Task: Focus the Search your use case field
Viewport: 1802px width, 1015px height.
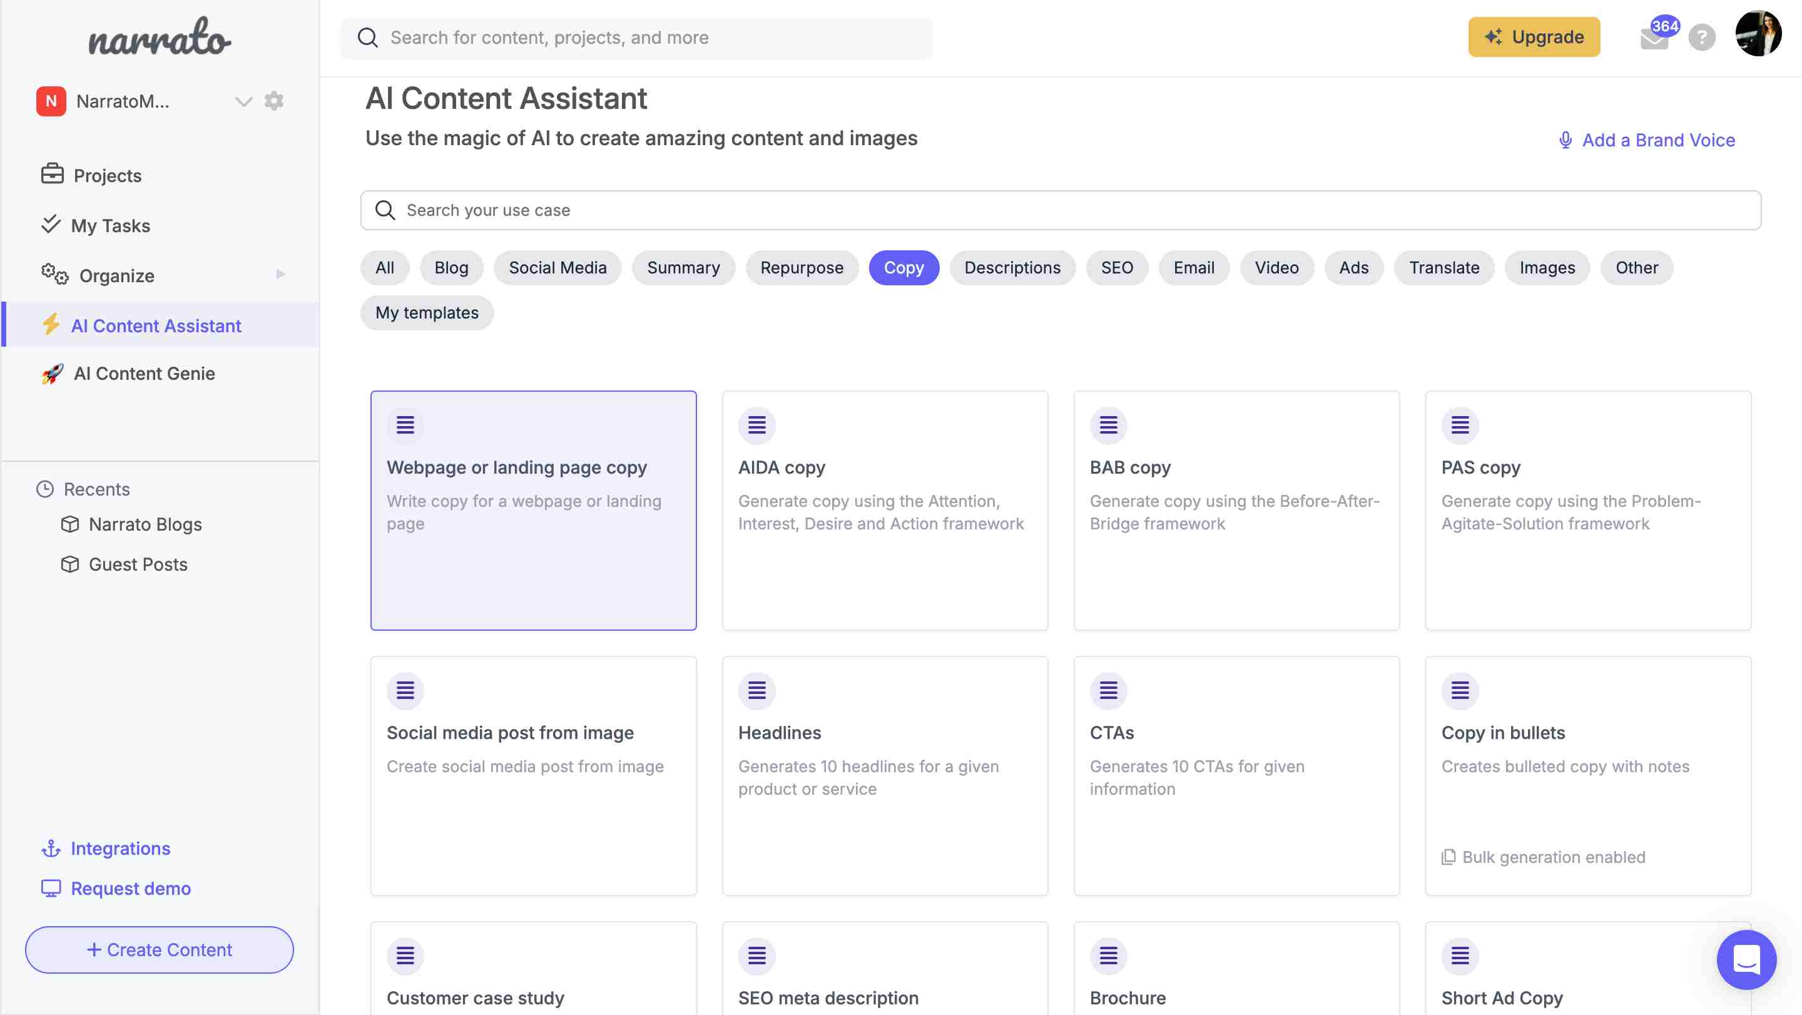Action: (1061, 210)
